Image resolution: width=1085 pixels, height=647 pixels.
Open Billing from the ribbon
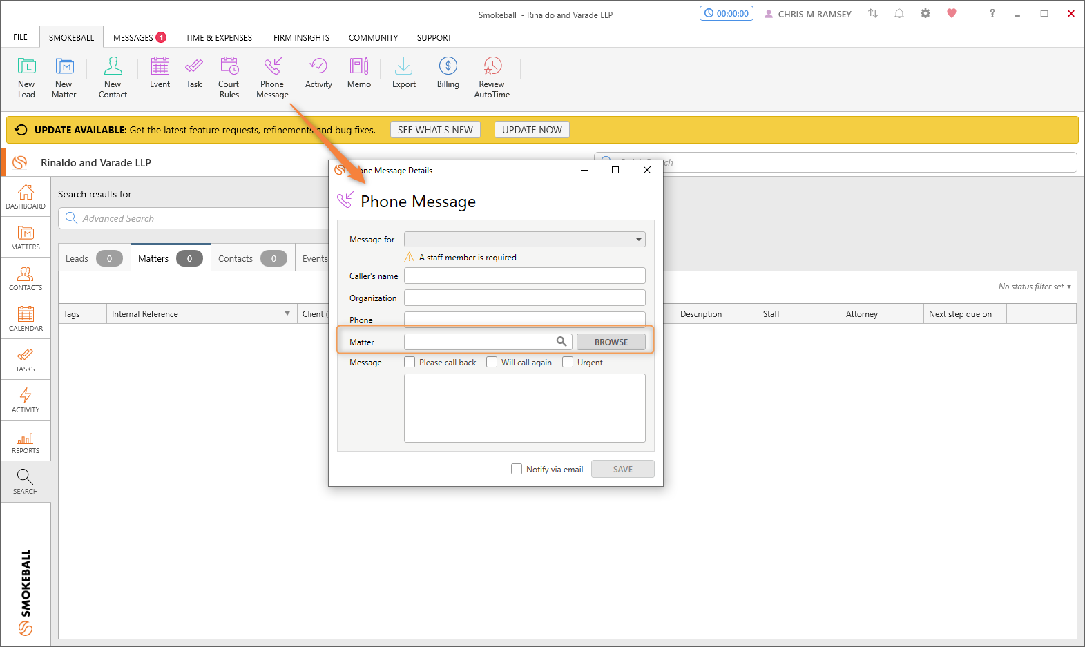click(x=448, y=73)
